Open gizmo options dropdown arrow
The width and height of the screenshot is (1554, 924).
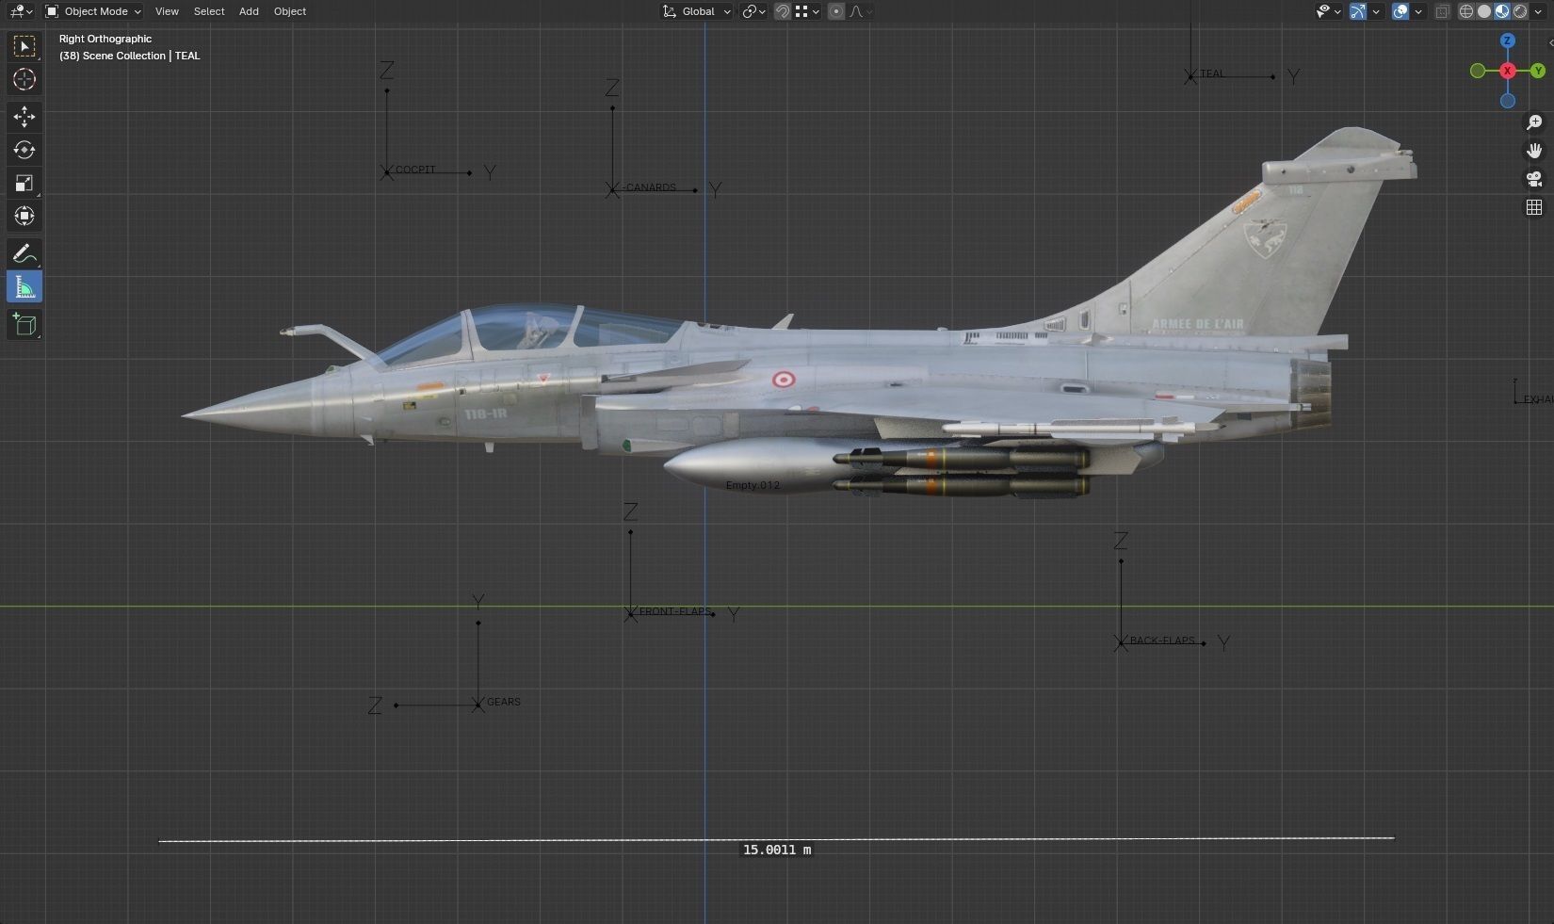1376,11
